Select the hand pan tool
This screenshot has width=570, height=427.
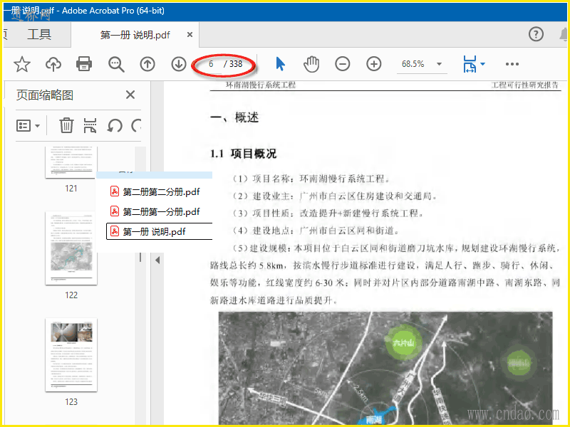tap(311, 64)
